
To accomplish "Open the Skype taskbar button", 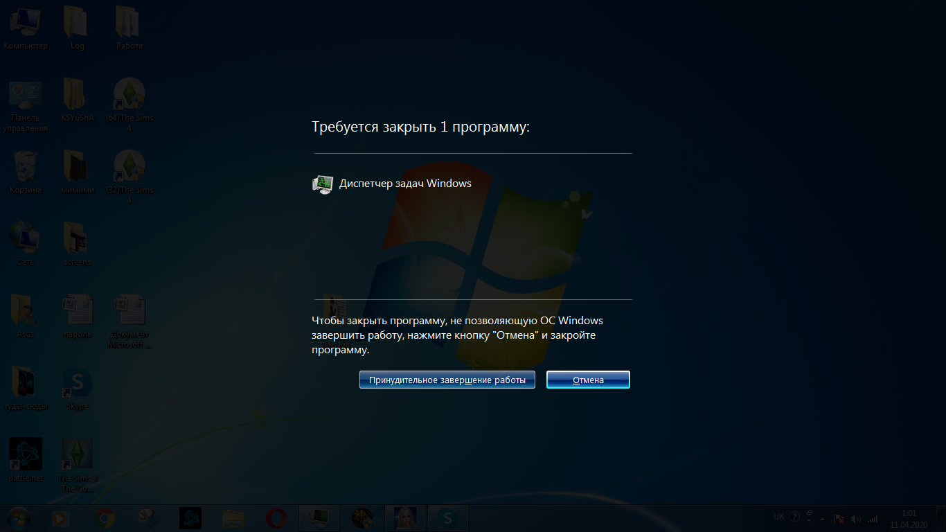I will [x=447, y=518].
